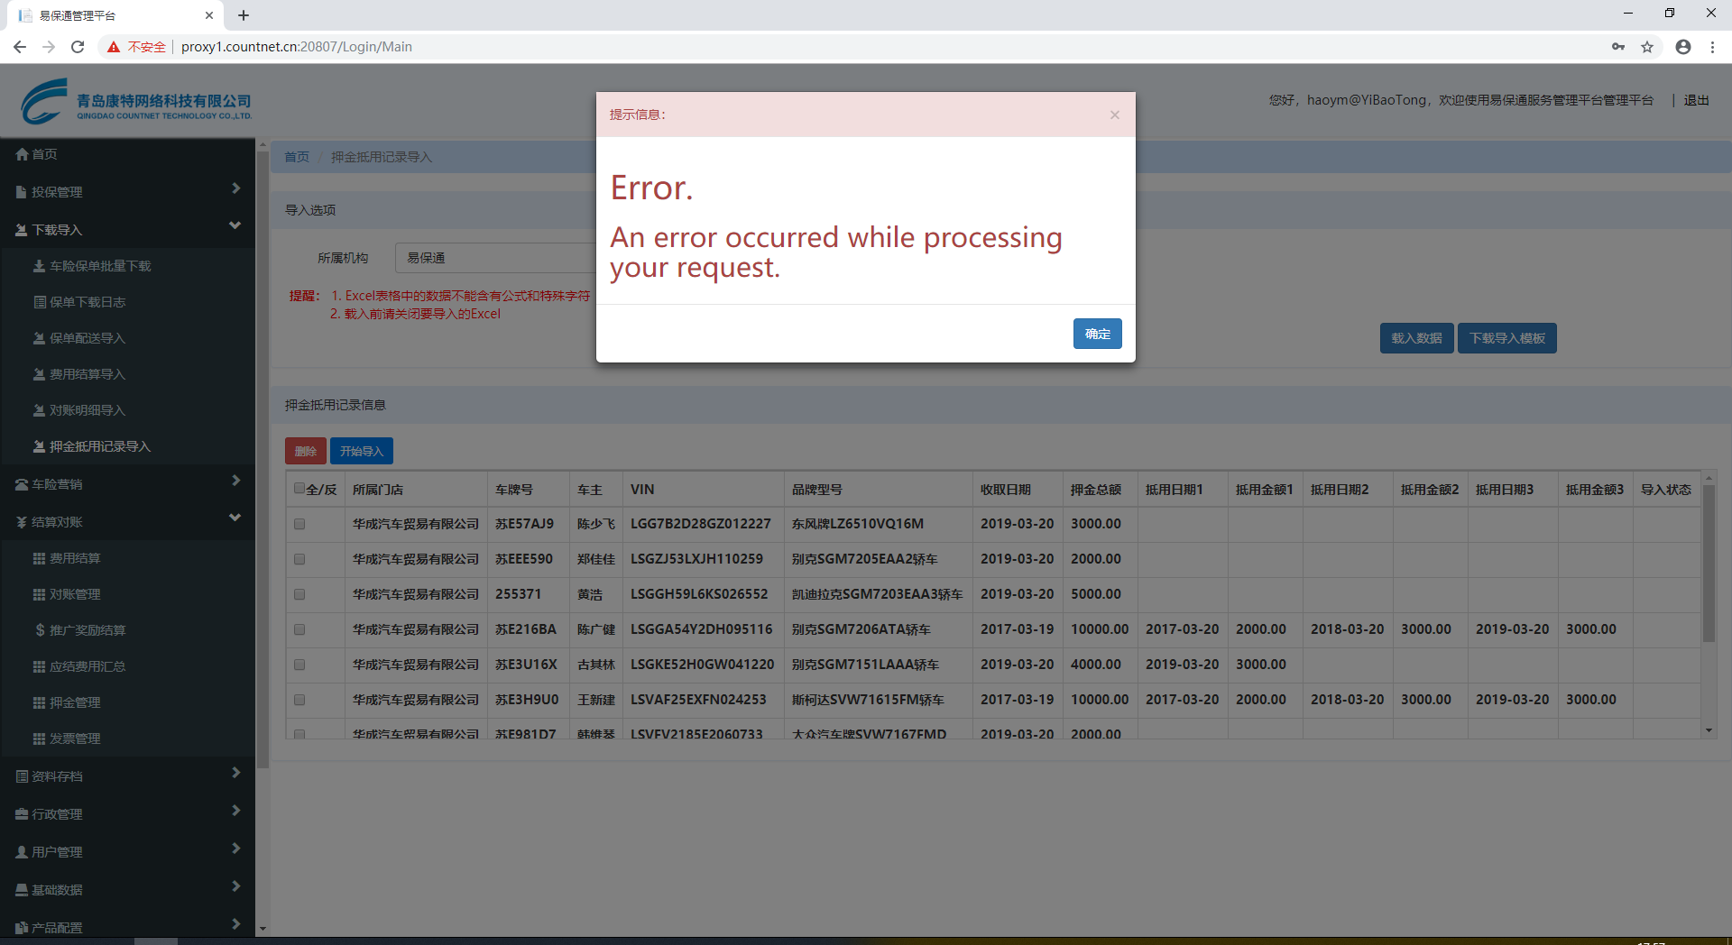This screenshot has height=945, width=1732.
Task: Click the forward arrow in the browser
Action: click(x=49, y=47)
